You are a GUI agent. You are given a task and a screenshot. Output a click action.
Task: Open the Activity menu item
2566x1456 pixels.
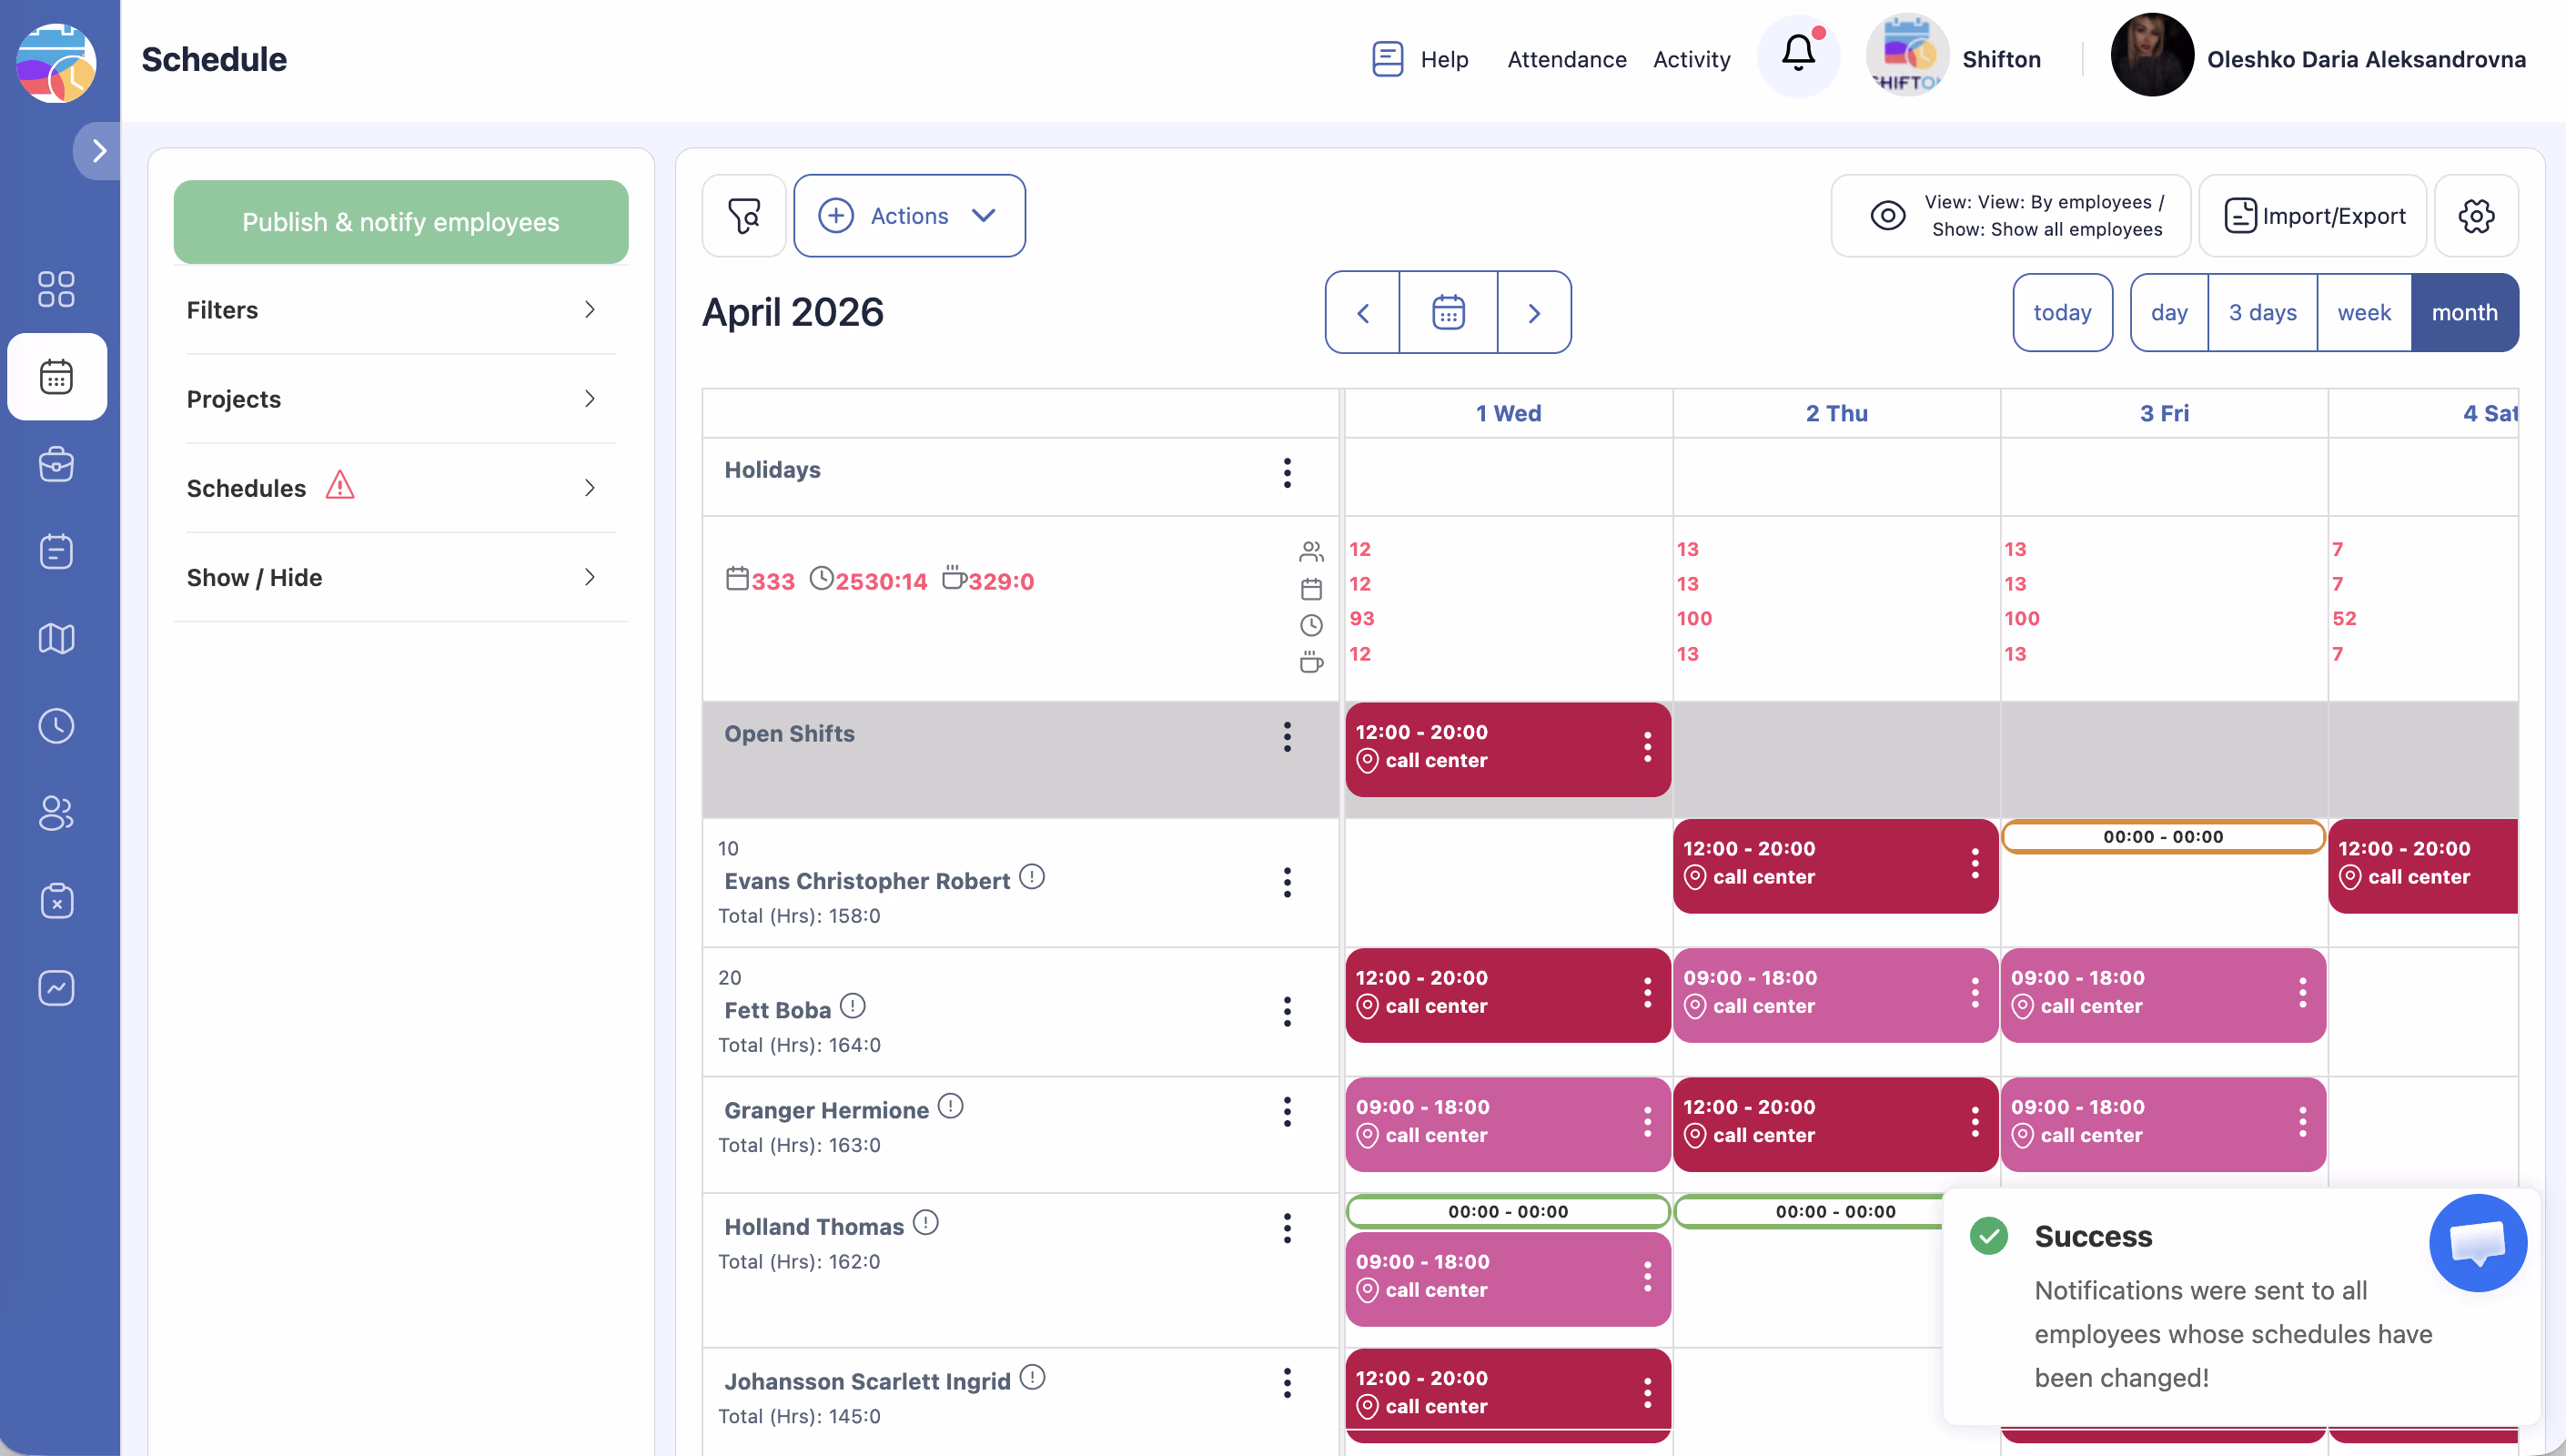[1692, 60]
